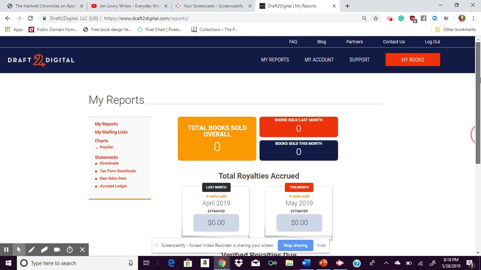Screen dimensions: 481x270
Task: Close the Hartwell Chronicles tab
Action: [x=82, y=6]
